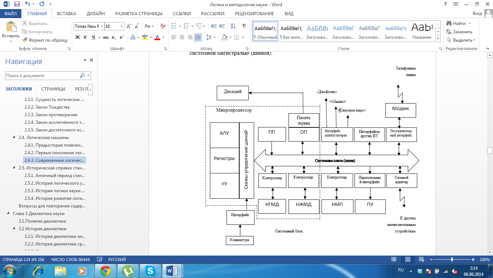The image size is (493, 278).
Task: Click into the Поиск в документе field
Action: [x=42, y=76]
